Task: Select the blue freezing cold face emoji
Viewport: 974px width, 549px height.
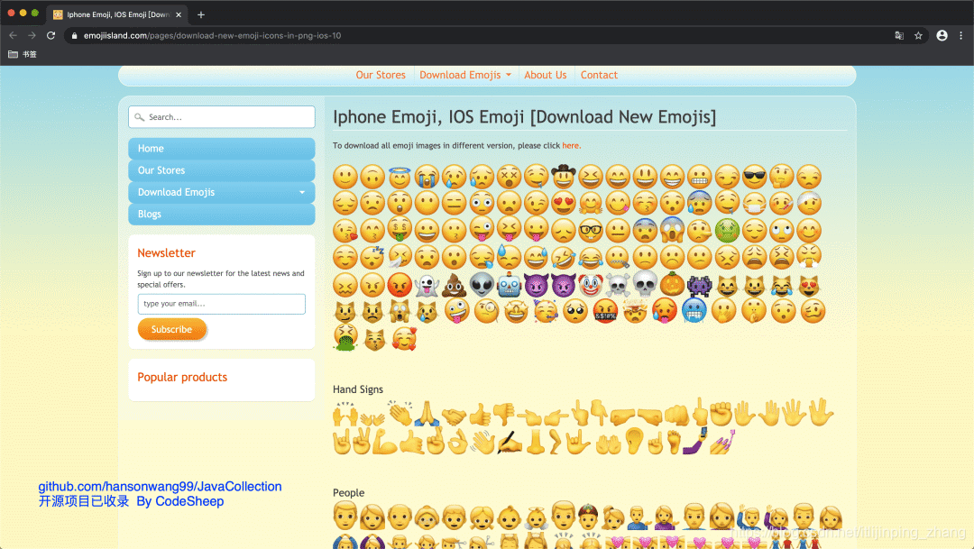Action: pos(694,310)
